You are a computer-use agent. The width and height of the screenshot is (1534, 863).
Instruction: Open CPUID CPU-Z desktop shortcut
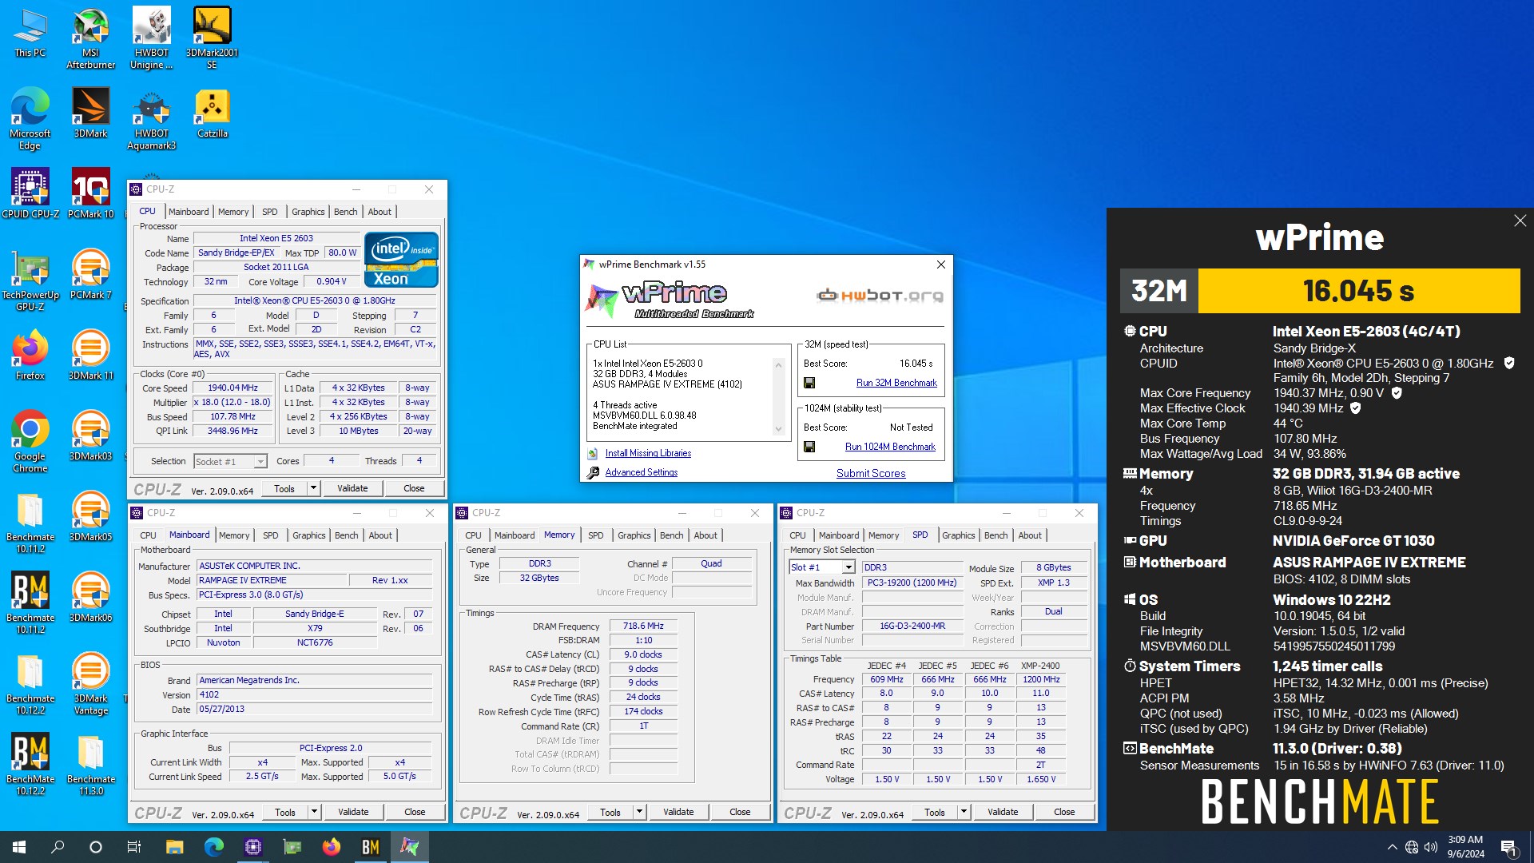(30, 193)
